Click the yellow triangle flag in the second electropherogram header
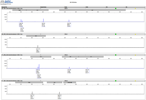This screenshot has width=146, height=100. coord(135,34)
